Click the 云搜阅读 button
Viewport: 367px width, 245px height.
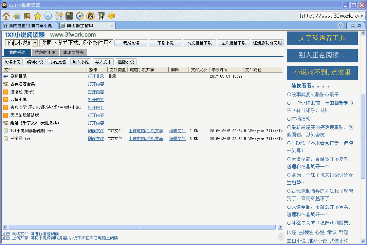pyautogui.click(x=132, y=43)
